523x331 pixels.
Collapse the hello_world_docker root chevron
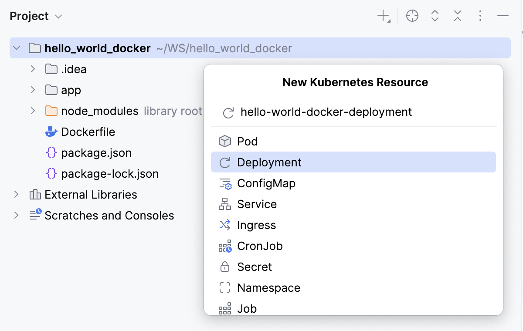tap(17, 48)
